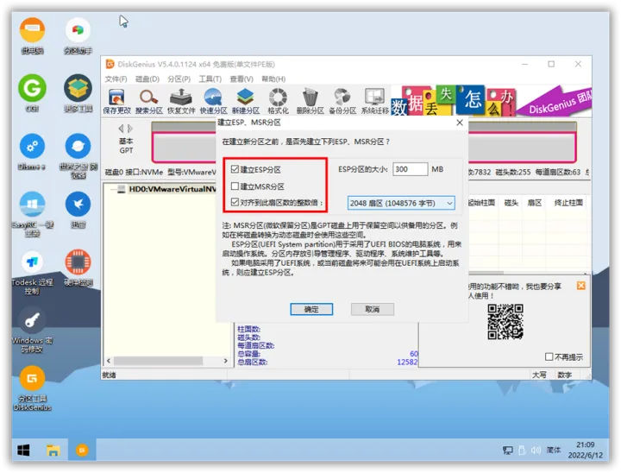Open the 分区(P) menu
Image resolution: width=621 pixels, height=473 pixels.
[x=179, y=79]
